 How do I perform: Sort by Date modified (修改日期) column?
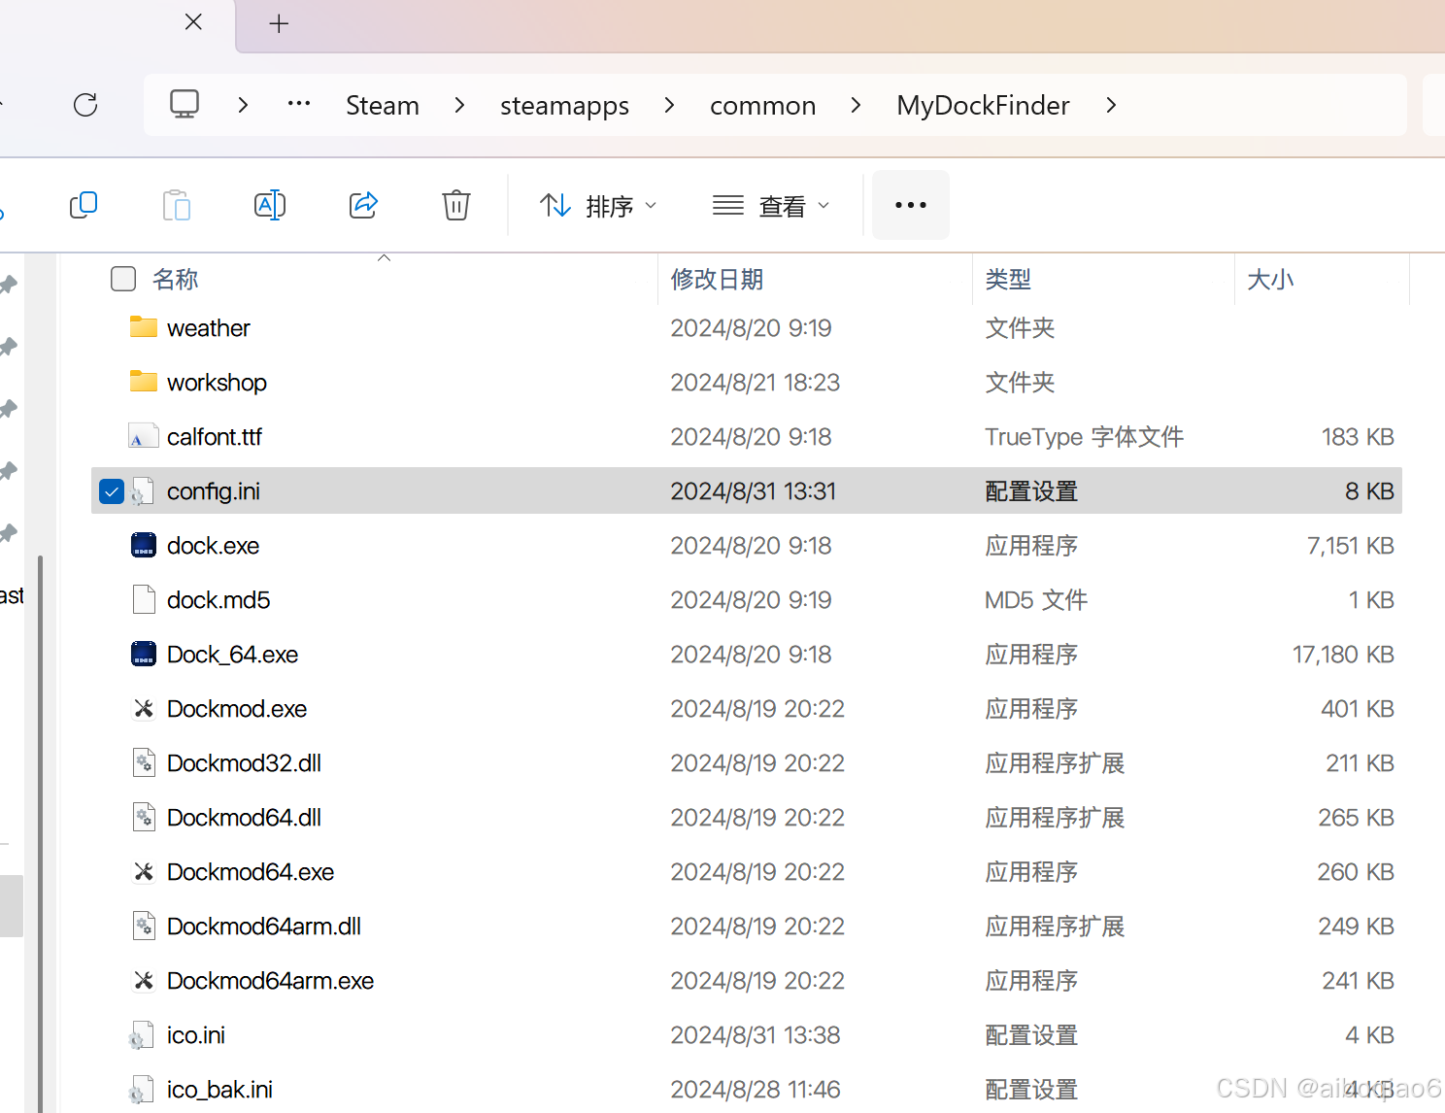pos(717,280)
